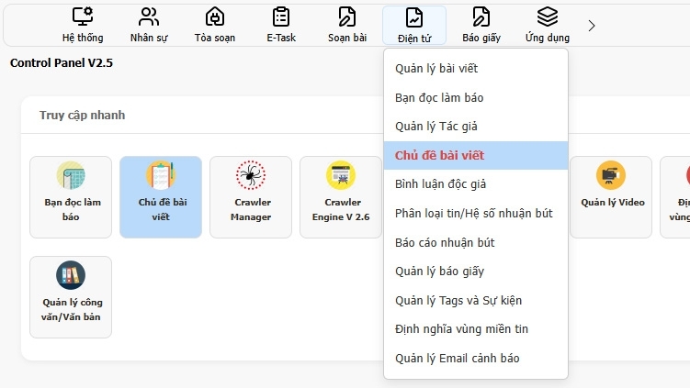Choose Quản lý Tags và Sự kiện
The width and height of the screenshot is (690, 388).
coord(476,301)
